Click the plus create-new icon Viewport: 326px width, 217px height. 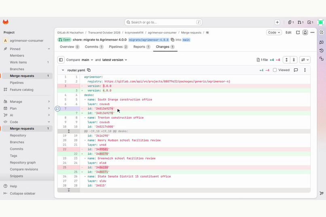tap(277, 22)
